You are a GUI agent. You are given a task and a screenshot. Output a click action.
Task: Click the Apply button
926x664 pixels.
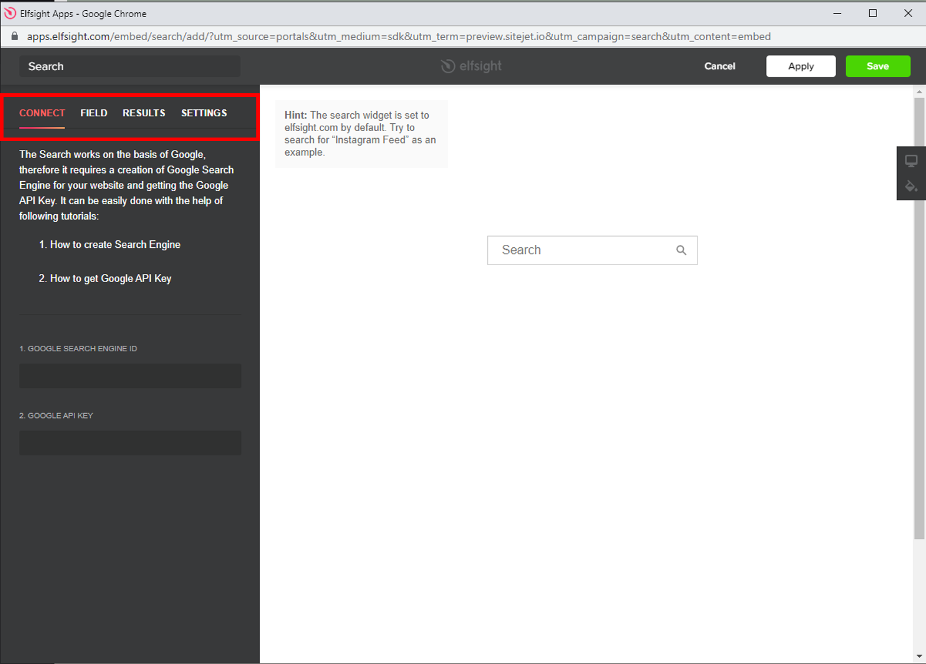(800, 66)
